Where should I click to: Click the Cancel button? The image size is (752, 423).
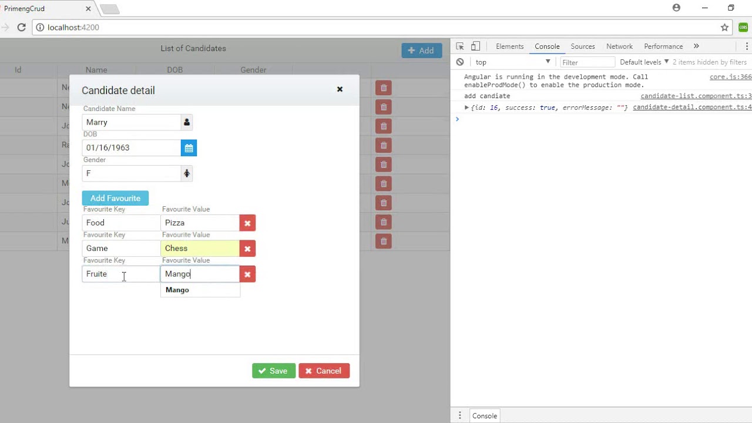click(324, 371)
